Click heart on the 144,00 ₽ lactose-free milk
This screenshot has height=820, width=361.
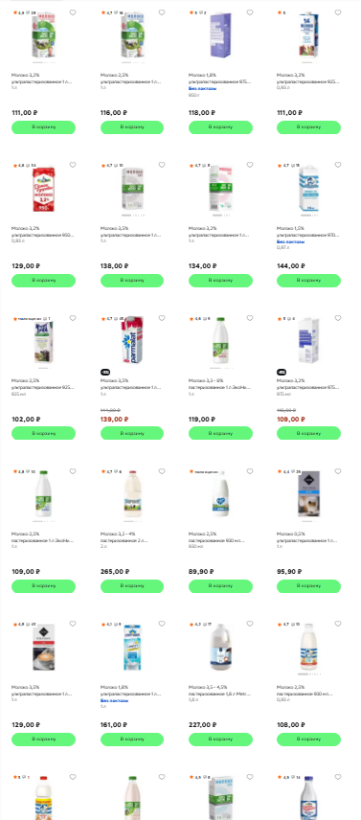[x=338, y=165]
